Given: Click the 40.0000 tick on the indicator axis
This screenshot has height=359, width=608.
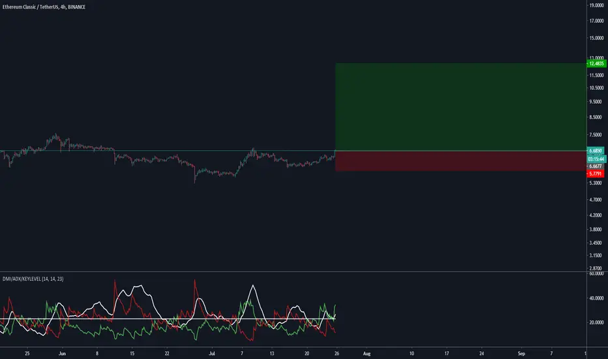Looking at the screenshot, I should pyautogui.click(x=596, y=298).
